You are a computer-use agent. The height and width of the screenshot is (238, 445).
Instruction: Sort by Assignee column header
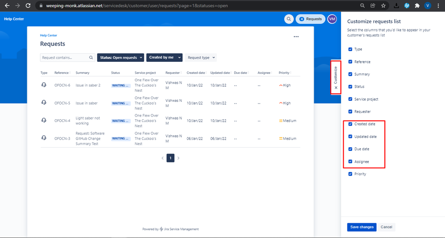tap(265, 73)
